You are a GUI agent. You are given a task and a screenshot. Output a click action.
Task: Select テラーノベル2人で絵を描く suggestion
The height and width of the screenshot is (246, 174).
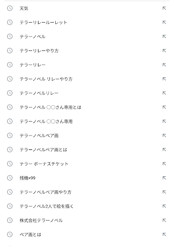(87, 206)
